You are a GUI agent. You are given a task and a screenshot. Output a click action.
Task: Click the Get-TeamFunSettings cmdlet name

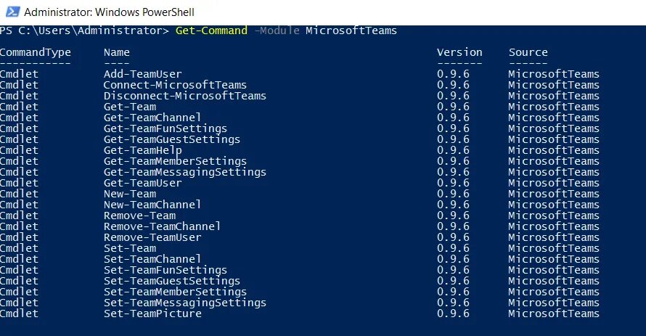tap(165, 128)
